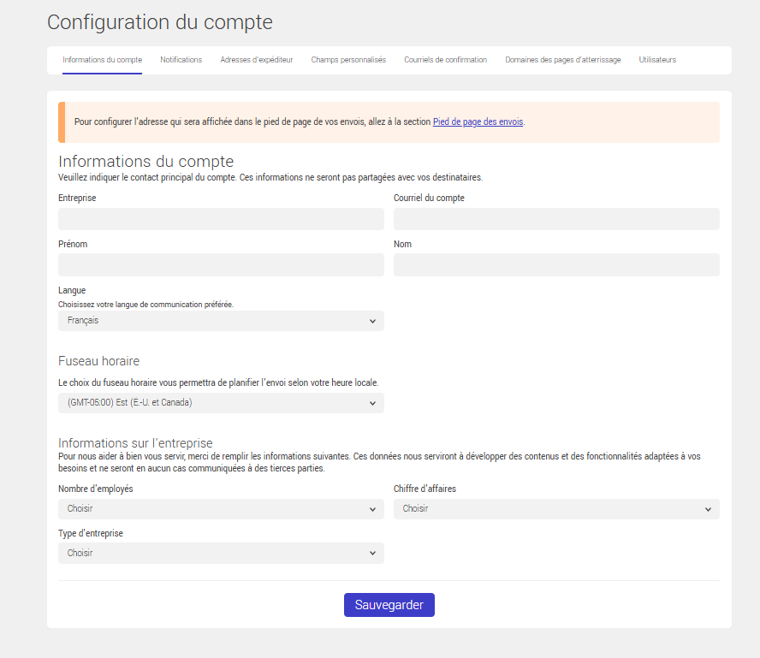
Task: Open the Pied de page des envois link
Action: [x=478, y=122]
